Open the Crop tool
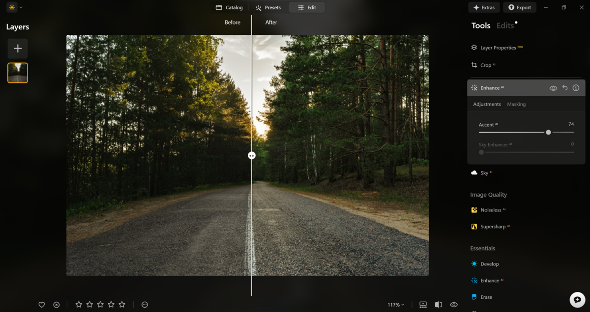The image size is (590, 312). click(483, 65)
